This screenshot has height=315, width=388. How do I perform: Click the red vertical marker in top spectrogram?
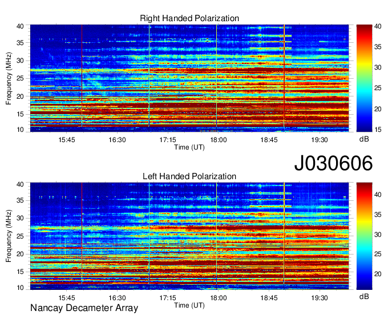(82, 75)
